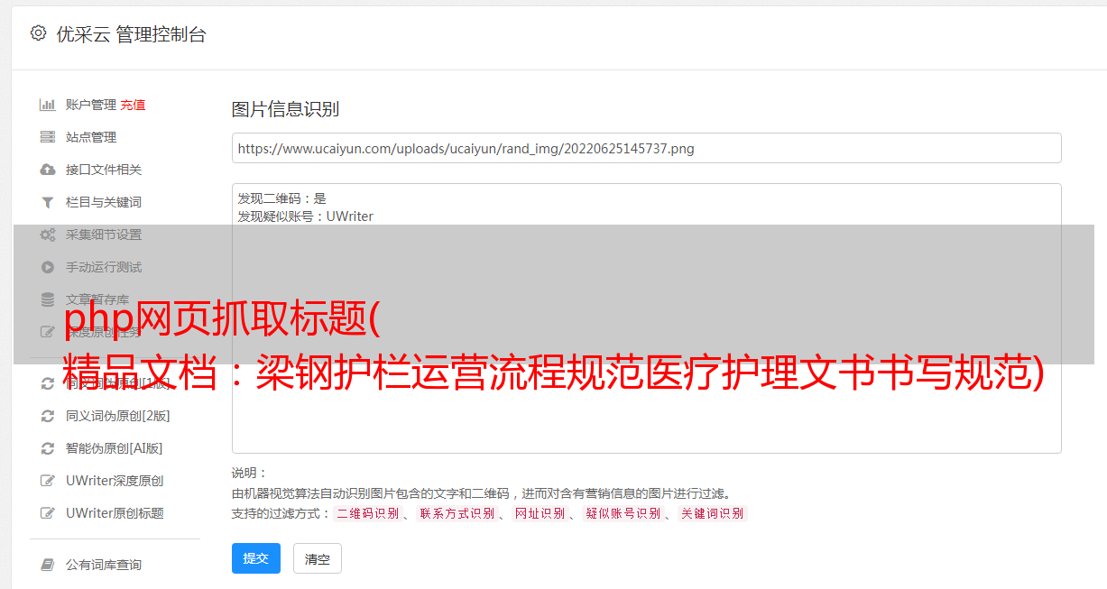Click inside the recognition result text area
The height and width of the screenshot is (589, 1107).
point(646,318)
